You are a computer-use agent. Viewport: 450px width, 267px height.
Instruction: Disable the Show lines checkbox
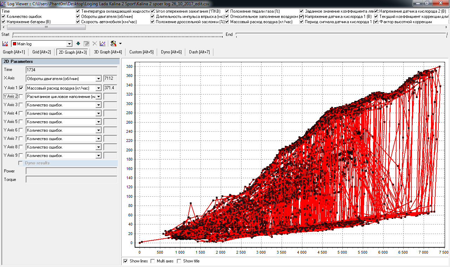tap(126, 261)
